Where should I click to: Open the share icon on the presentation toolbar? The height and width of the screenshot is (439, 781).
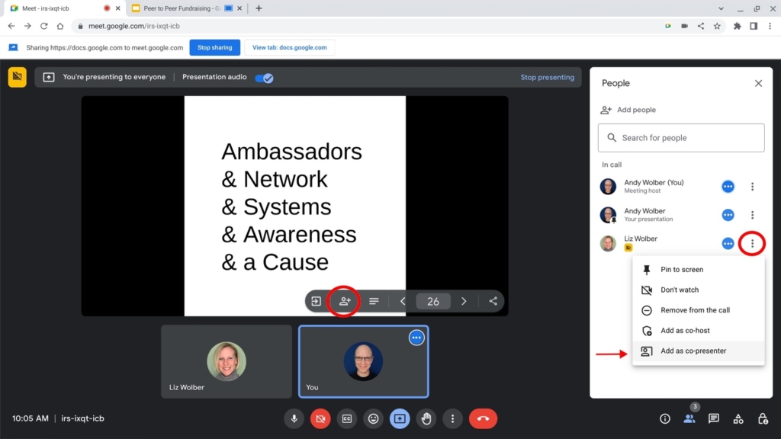[493, 301]
